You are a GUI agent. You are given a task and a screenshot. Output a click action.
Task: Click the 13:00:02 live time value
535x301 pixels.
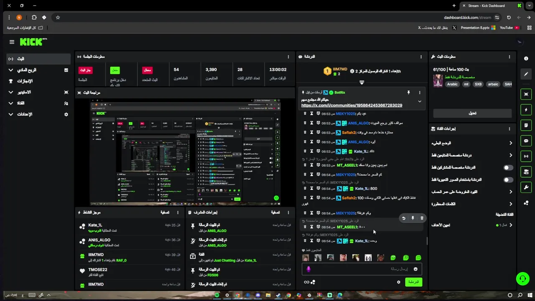point(278,69)
